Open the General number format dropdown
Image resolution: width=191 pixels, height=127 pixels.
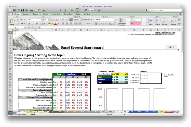tap(115, 20)
